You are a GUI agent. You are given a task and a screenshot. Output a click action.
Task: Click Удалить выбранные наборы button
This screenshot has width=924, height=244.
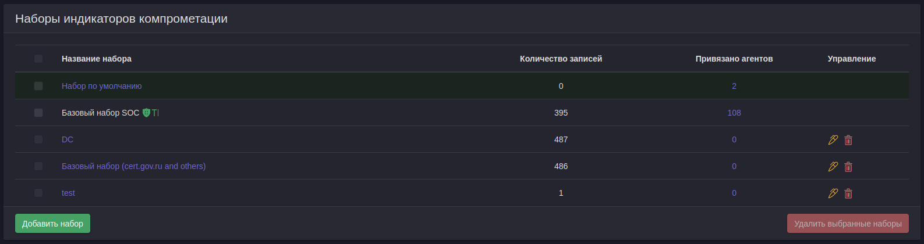pyautogui.click(x=847, y=224)
